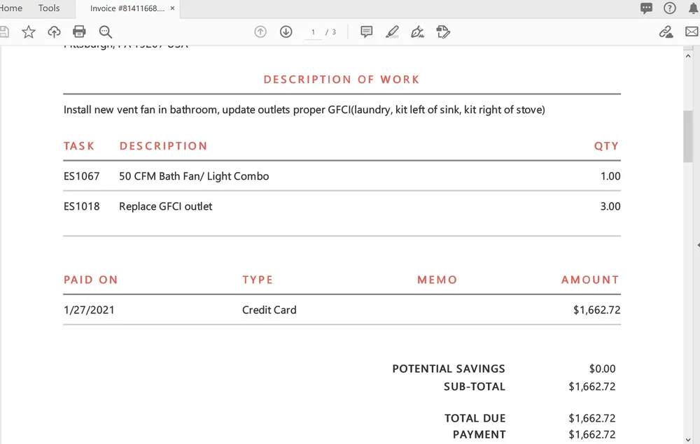Open the Tools tab
Screen dimensions: 700x444
[x=49, y=8]
